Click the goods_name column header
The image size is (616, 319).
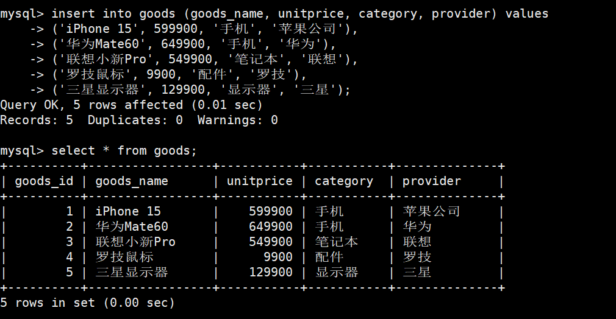click(x=132, y=181)
